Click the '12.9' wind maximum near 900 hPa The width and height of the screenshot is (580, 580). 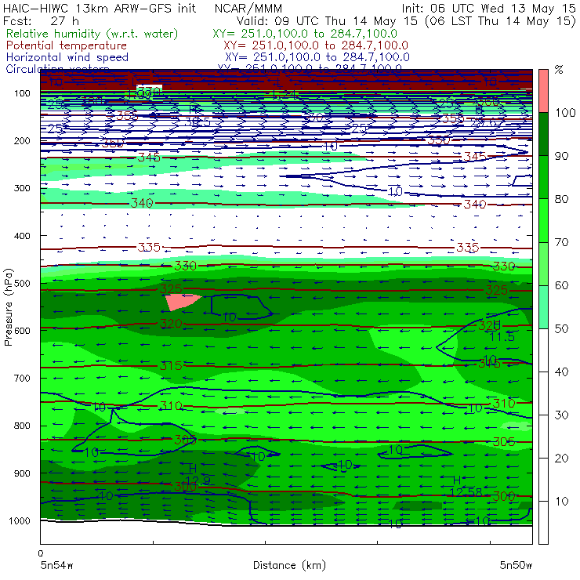click(198, 480)
